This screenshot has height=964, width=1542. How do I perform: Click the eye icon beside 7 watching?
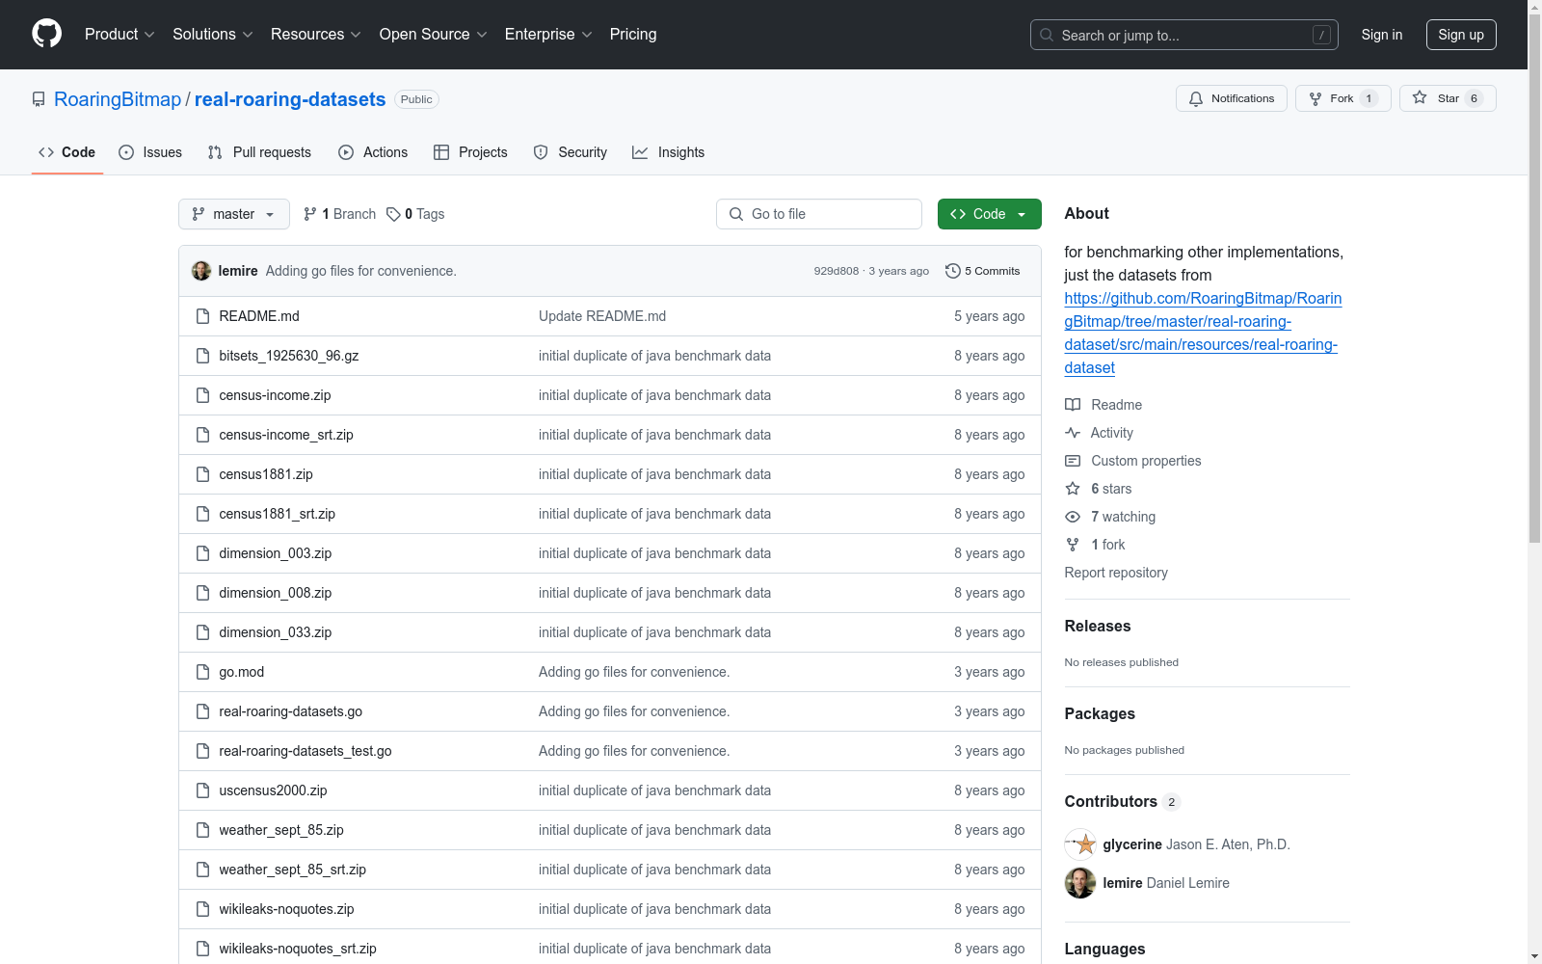(x=1073, y=517)
